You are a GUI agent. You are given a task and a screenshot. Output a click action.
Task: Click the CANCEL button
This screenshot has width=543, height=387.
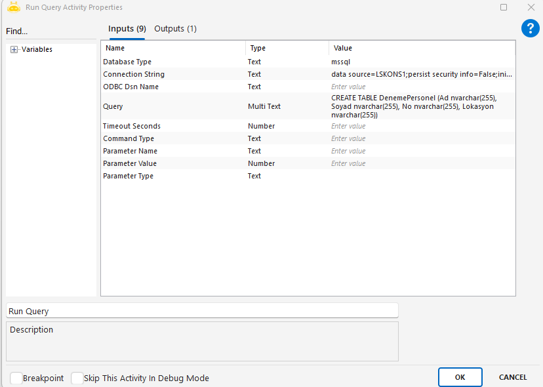coord(513,377)
